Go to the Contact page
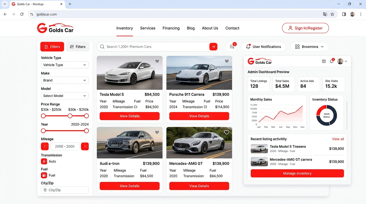This screenshot has height=204, width=366. pyautogui.click(x=232, y=28)
